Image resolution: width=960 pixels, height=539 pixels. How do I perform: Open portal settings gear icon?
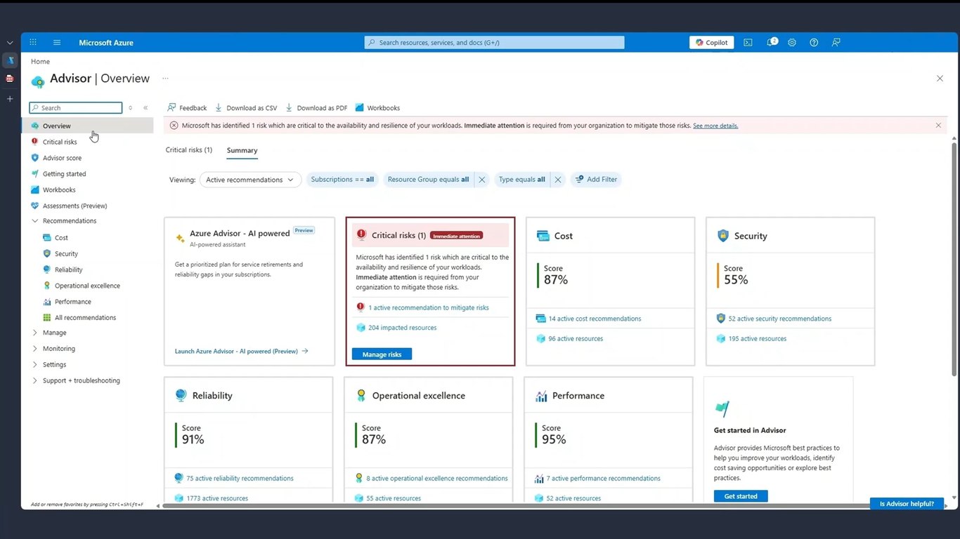tap(792, 42)
